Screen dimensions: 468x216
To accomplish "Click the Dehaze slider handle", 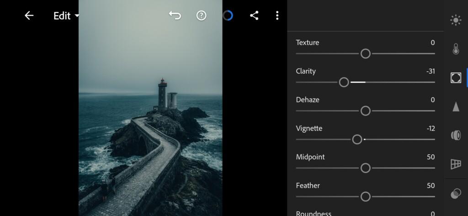I will point(365,111).
